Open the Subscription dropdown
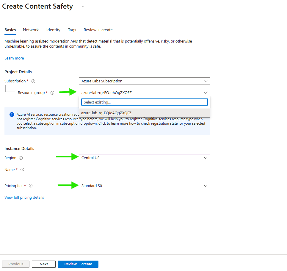The image size is (287, 271). click(144, 81)
